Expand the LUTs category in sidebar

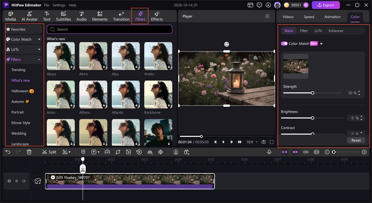coord(39,49)
